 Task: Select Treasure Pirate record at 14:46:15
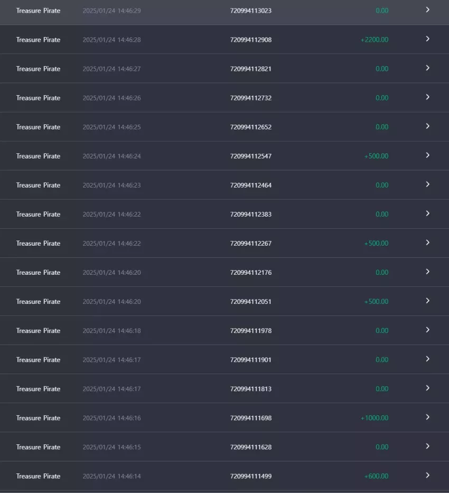224,447
